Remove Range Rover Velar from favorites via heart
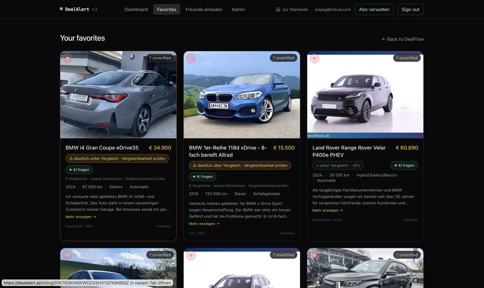The width and height of the screenshot is (484, 288). (314, 58)
